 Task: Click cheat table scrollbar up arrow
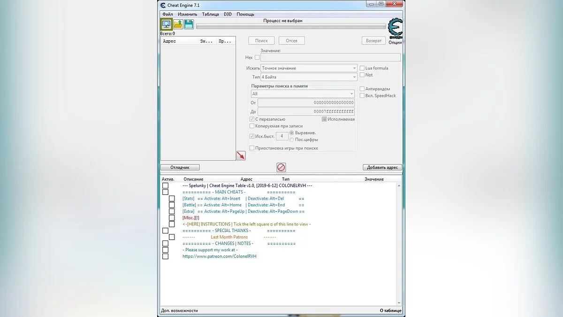tap(399, 186)
